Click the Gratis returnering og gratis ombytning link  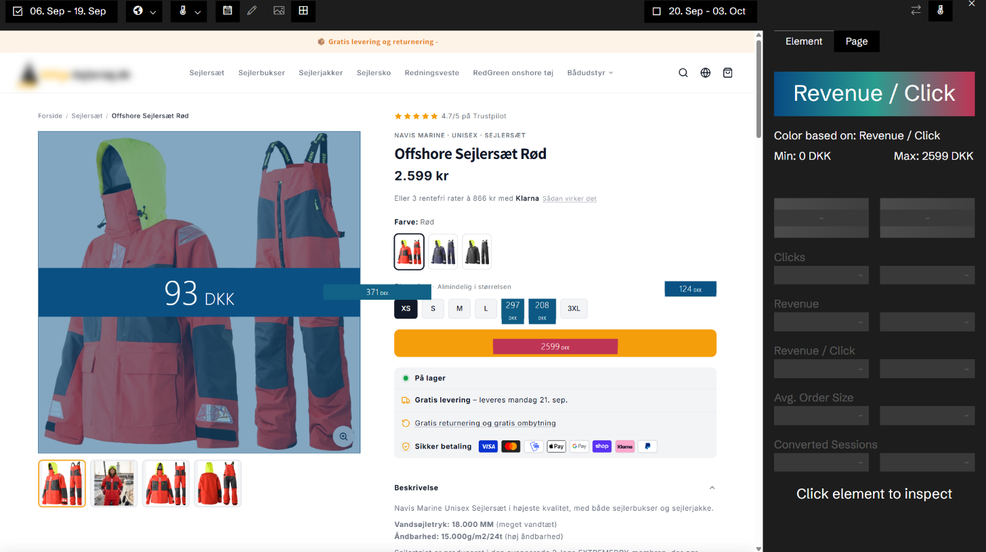tap(485, 423)
